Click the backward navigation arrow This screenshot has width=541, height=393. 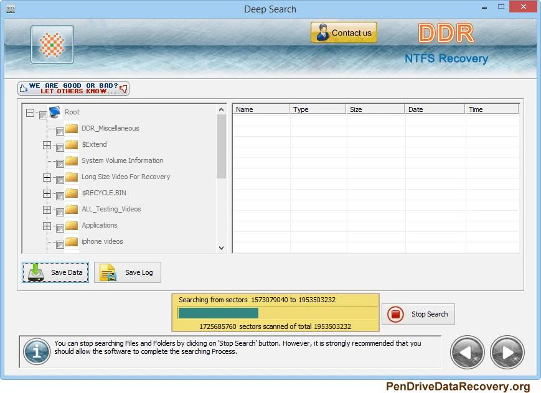467,352
